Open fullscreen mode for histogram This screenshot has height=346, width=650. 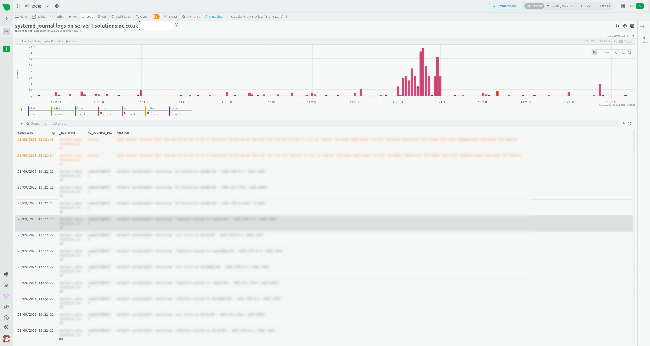[x=626, y=41]
